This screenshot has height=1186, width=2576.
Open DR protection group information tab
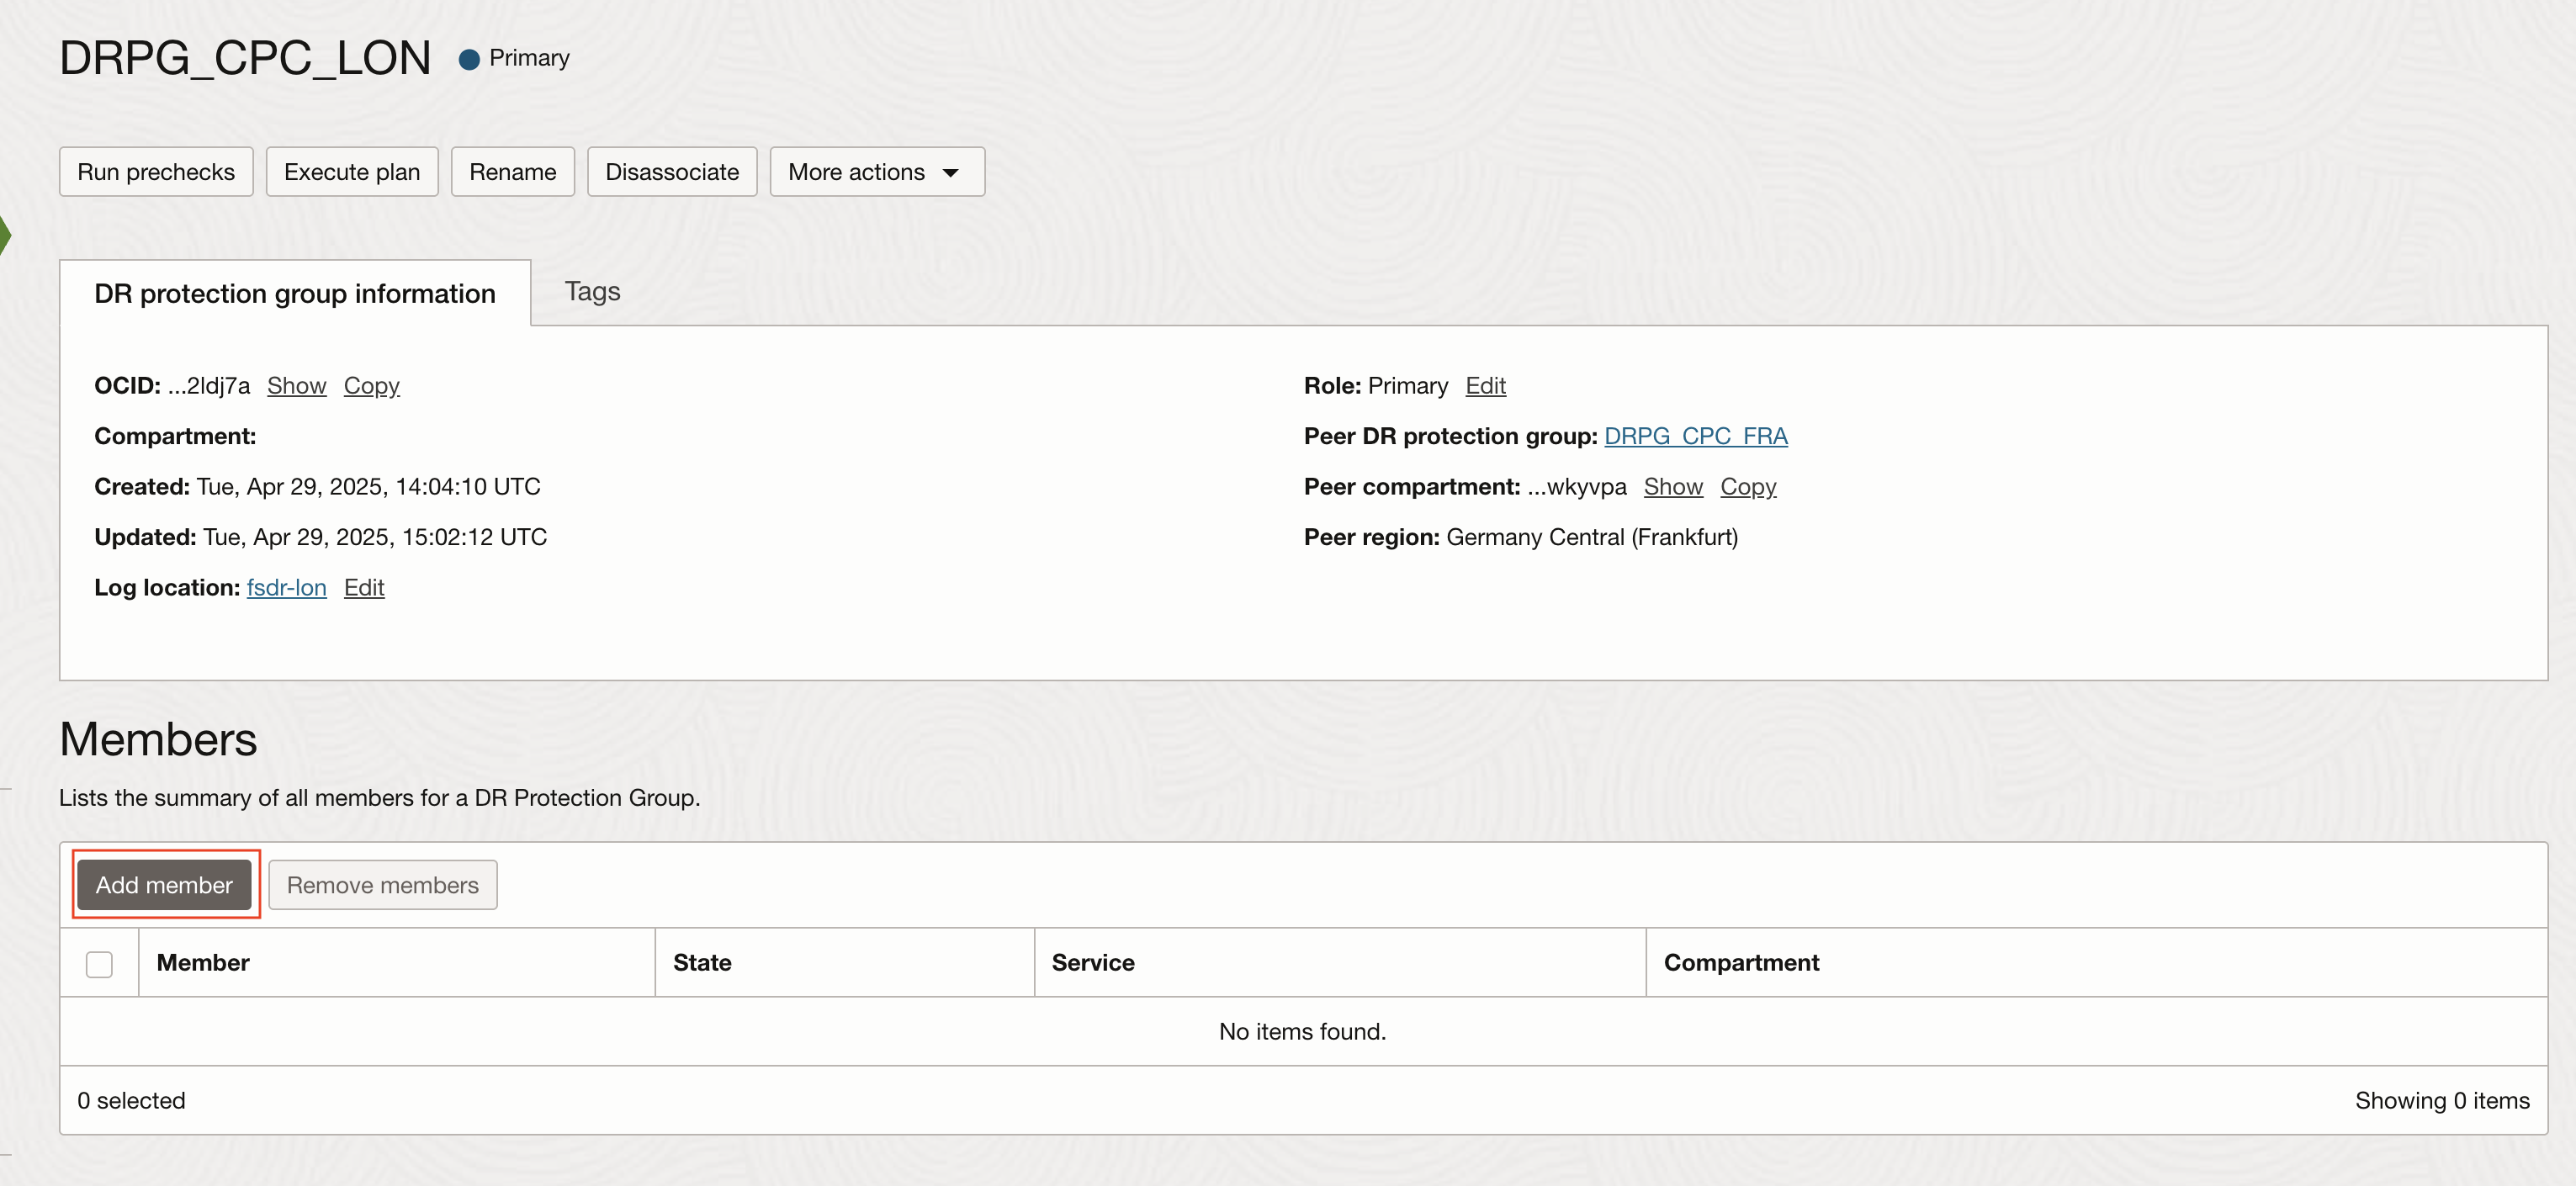click(x=295, y=294)
